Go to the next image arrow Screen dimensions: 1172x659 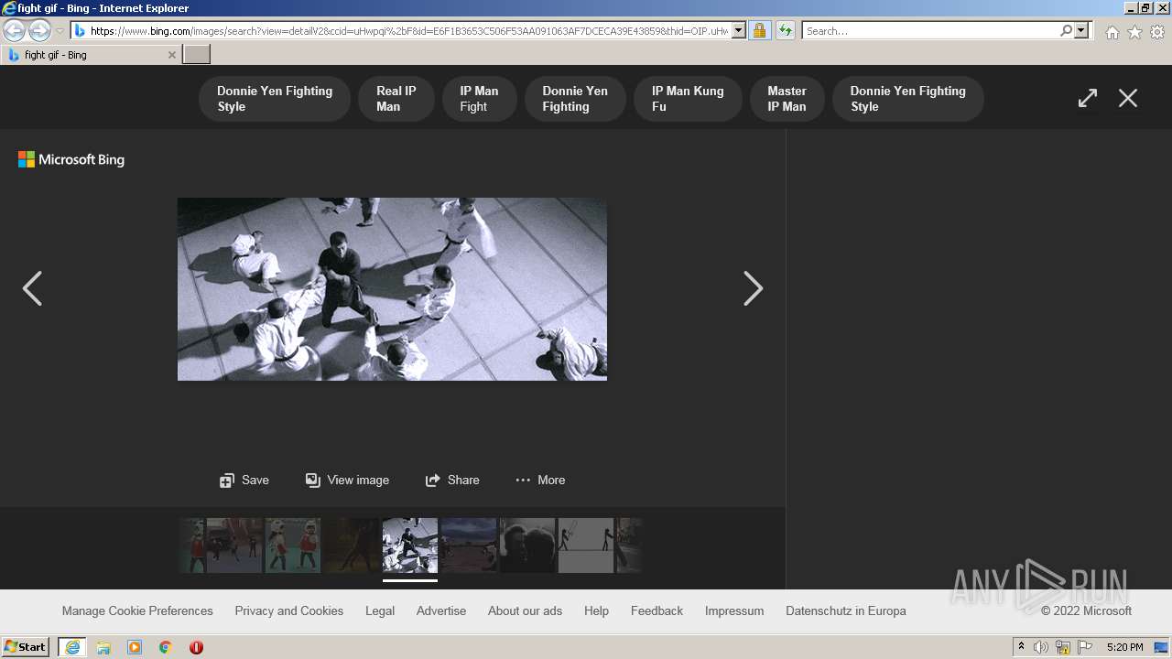[753, 288]
